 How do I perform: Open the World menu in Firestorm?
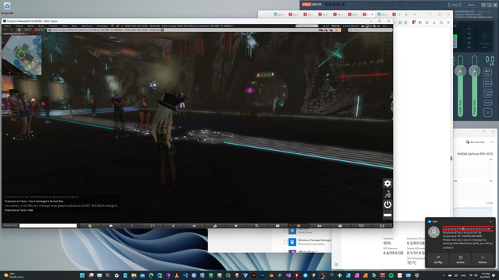(x=31, y=26)
